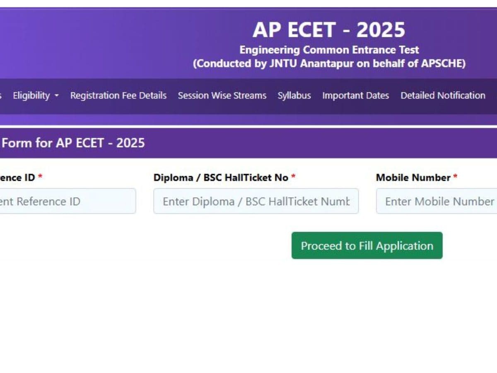Open the Syllabus nav link

(294, 95)
